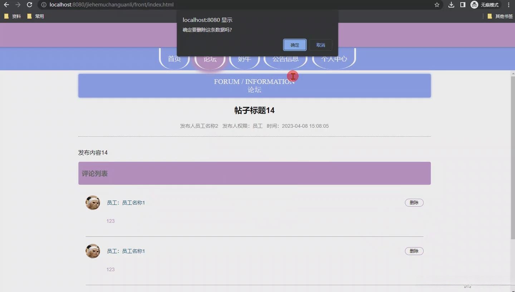The image size is (515, 292).
Task: Open the browser side panel icon
Action: click(x=462, y=5)
